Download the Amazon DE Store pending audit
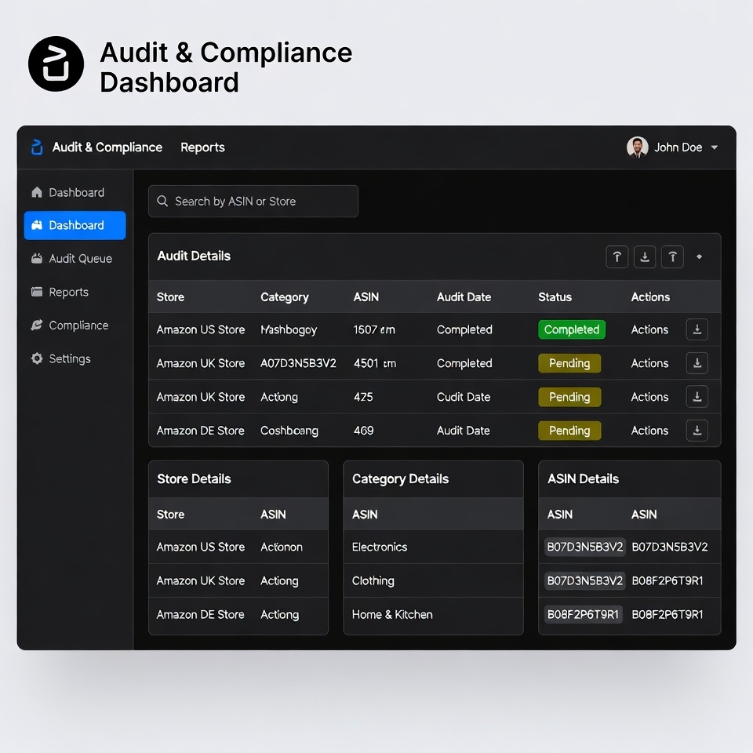The height and width of the screenshot is (753, 753). tap(697, 431)
